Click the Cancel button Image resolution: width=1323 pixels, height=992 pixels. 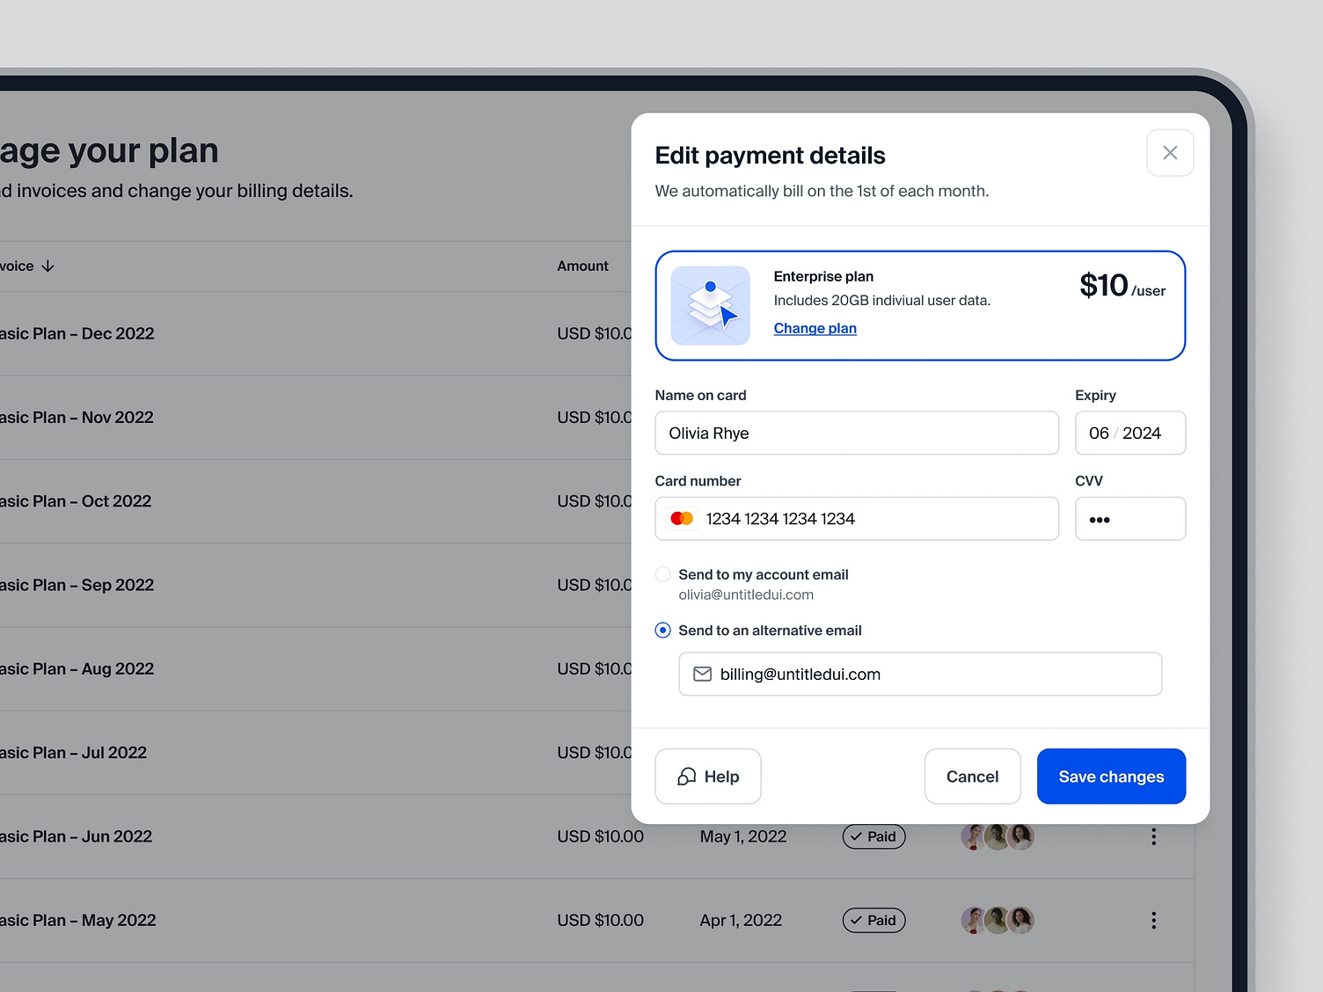972,776
